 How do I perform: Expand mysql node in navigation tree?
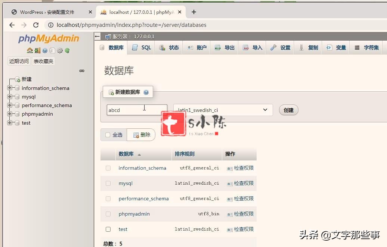[x=10, y=96]
